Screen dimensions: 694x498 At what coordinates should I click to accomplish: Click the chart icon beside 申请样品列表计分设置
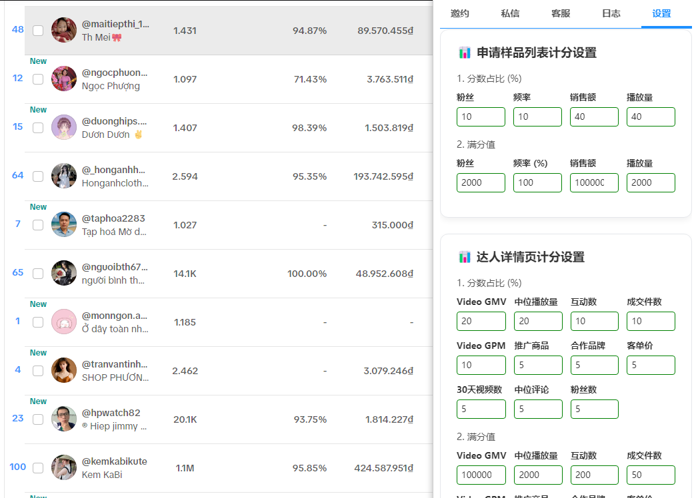coord(465,53)
